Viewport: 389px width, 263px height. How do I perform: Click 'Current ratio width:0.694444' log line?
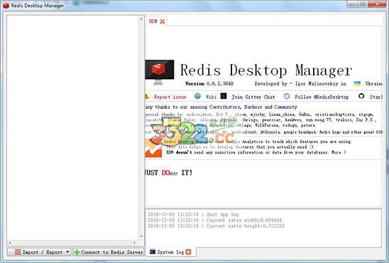[215, 220]
